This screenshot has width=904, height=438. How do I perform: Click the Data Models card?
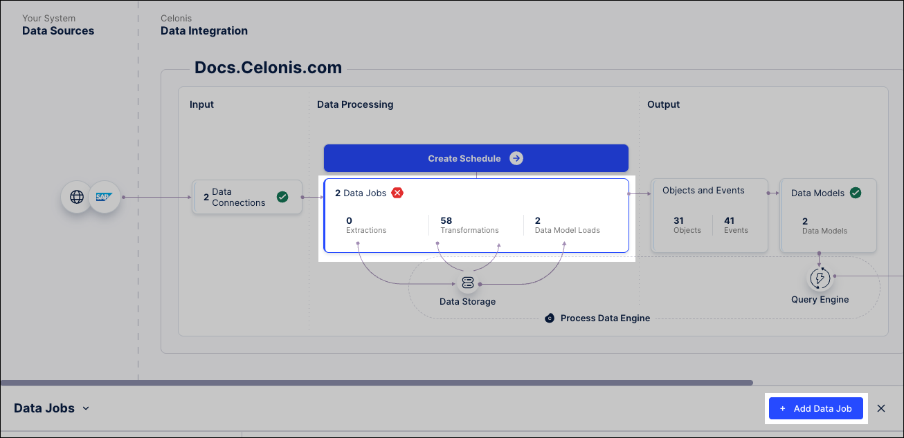(828, 214)
